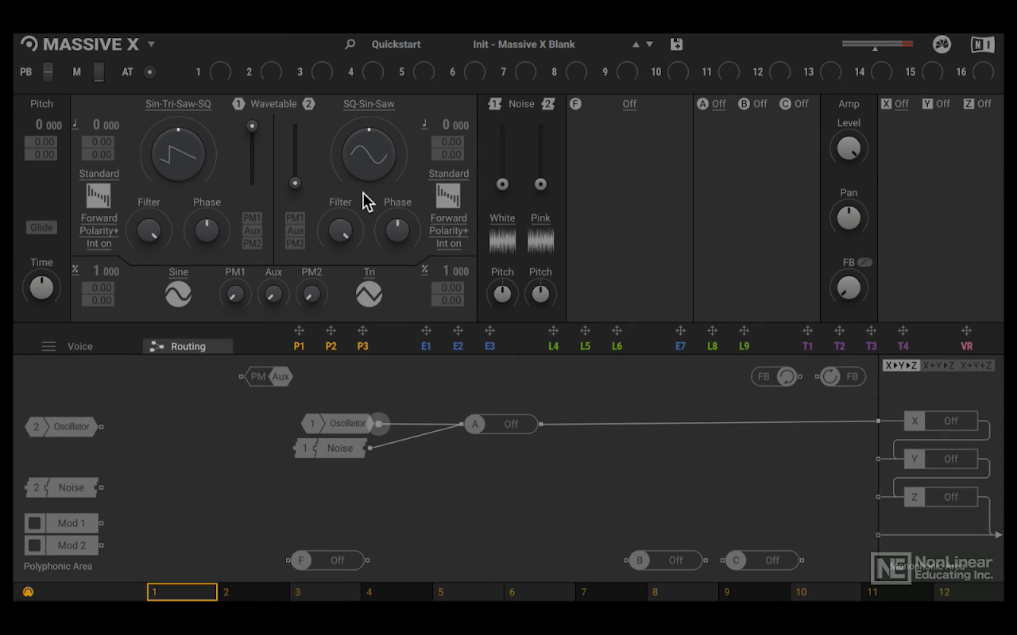
Task: Enable Aux button on wavetable 2
Action: [295, 231]
